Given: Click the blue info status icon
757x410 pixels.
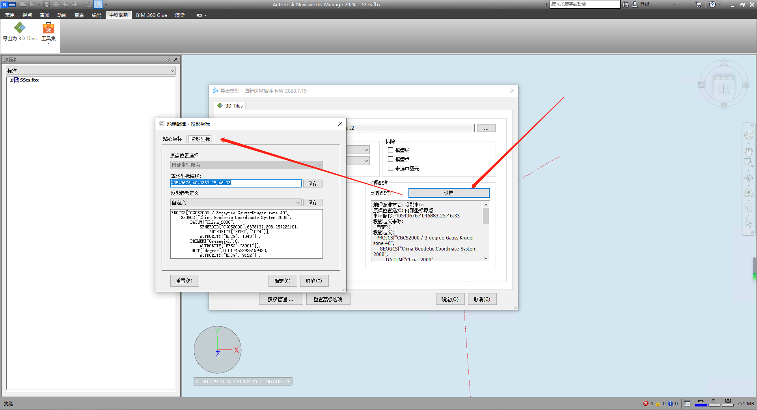Looking at the screenshot, I should pos(670,403).
